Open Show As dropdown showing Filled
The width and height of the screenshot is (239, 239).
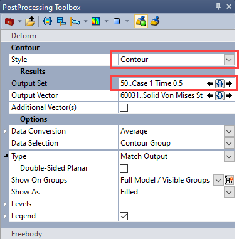tap(229, 192)
